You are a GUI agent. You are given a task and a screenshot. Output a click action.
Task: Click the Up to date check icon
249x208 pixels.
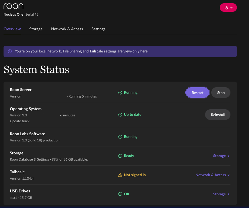coord(120,115)
